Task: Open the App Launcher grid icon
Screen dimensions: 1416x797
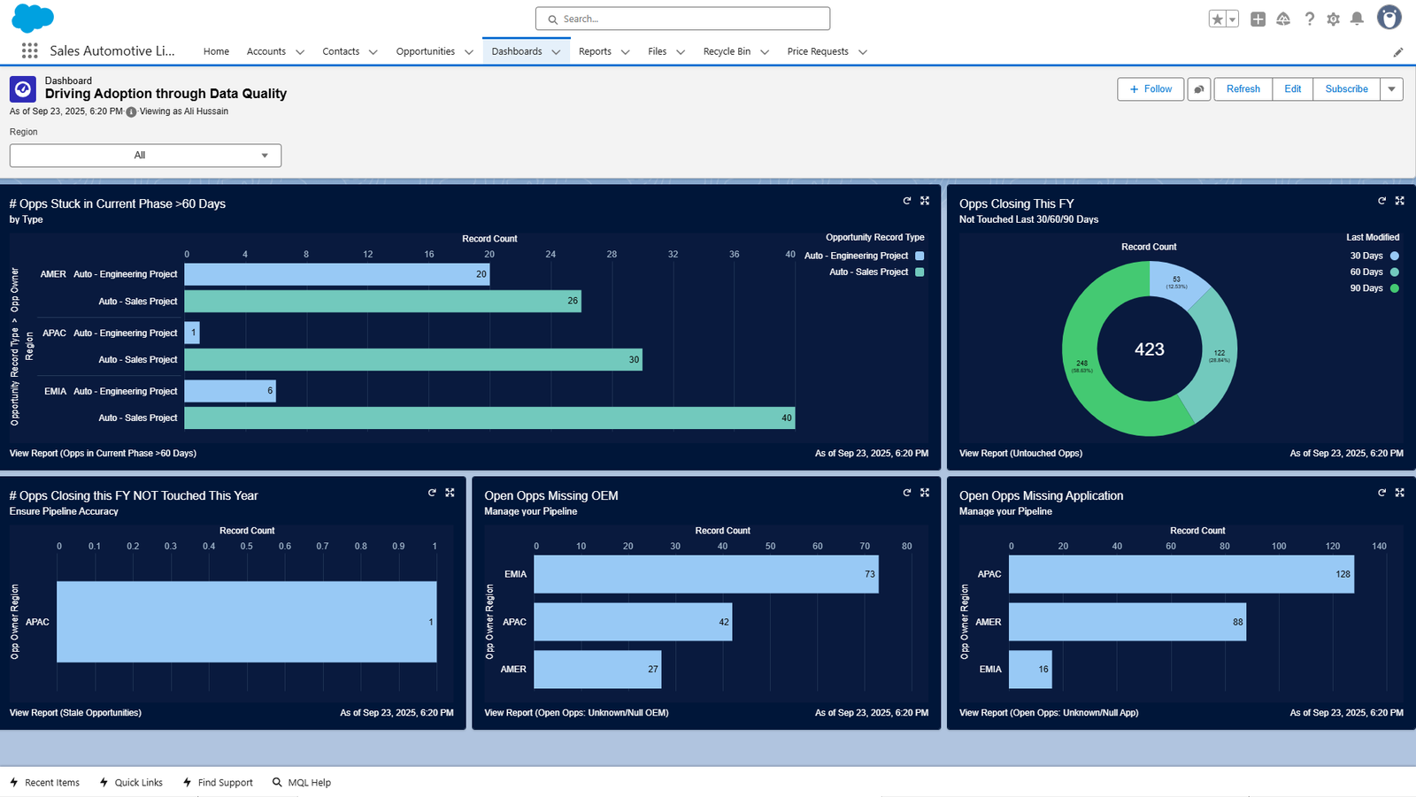Action: pos(29,51)
